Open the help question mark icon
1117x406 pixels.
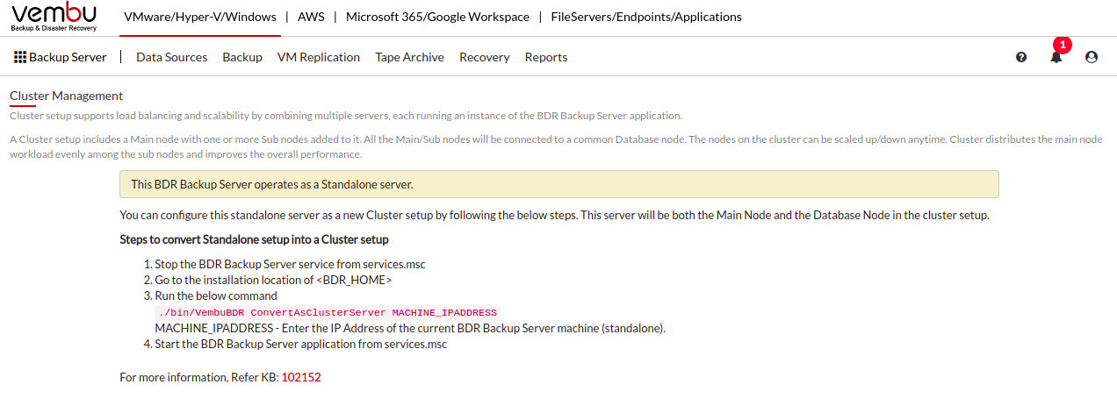click(x=1021, y=57)
